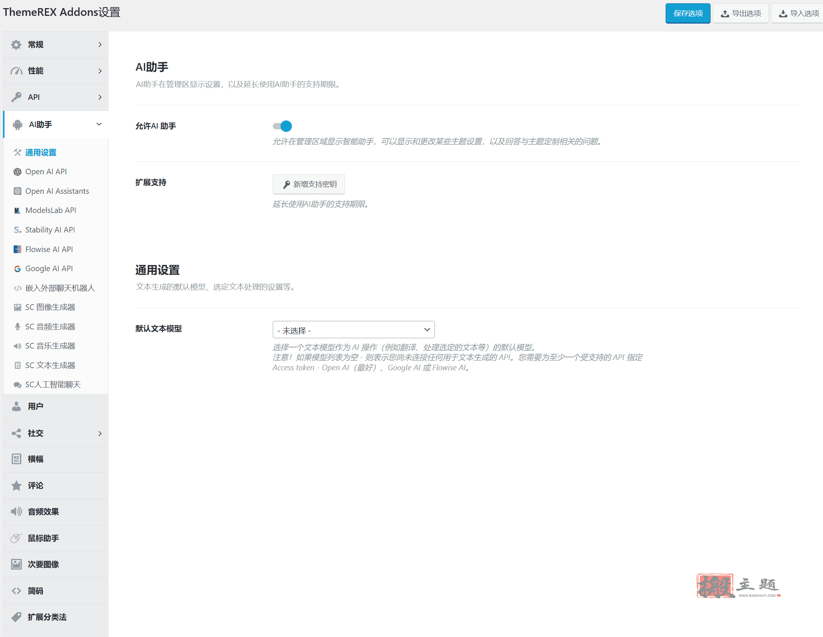This screenshot has width=823, height=637.
Task: Click the share icon beside 社交
Action: pos(16,434)
